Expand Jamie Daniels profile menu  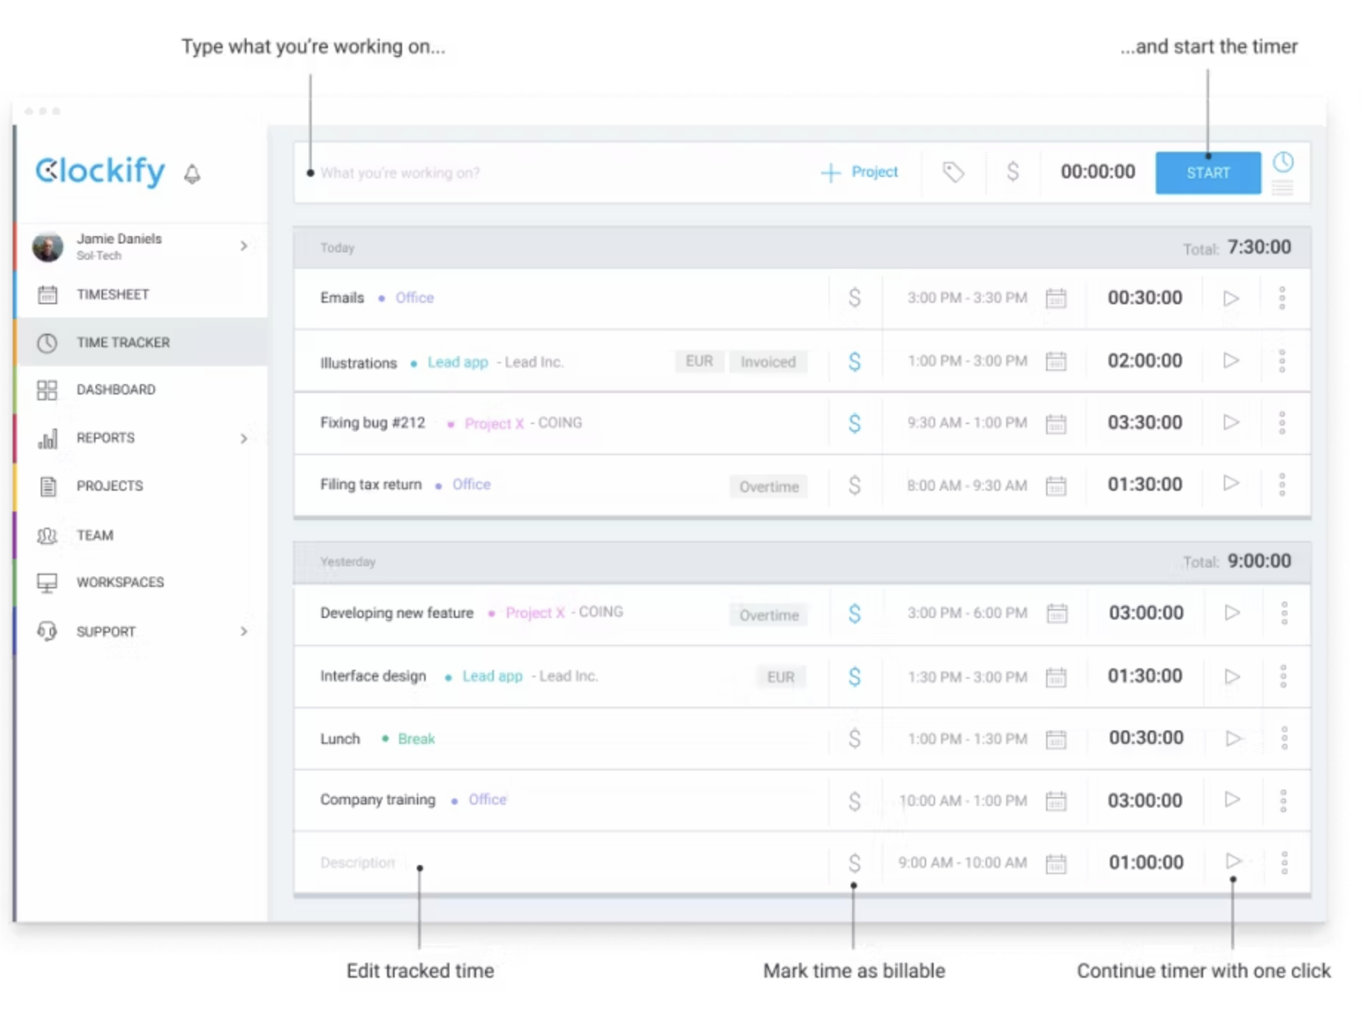pos(244,246)
